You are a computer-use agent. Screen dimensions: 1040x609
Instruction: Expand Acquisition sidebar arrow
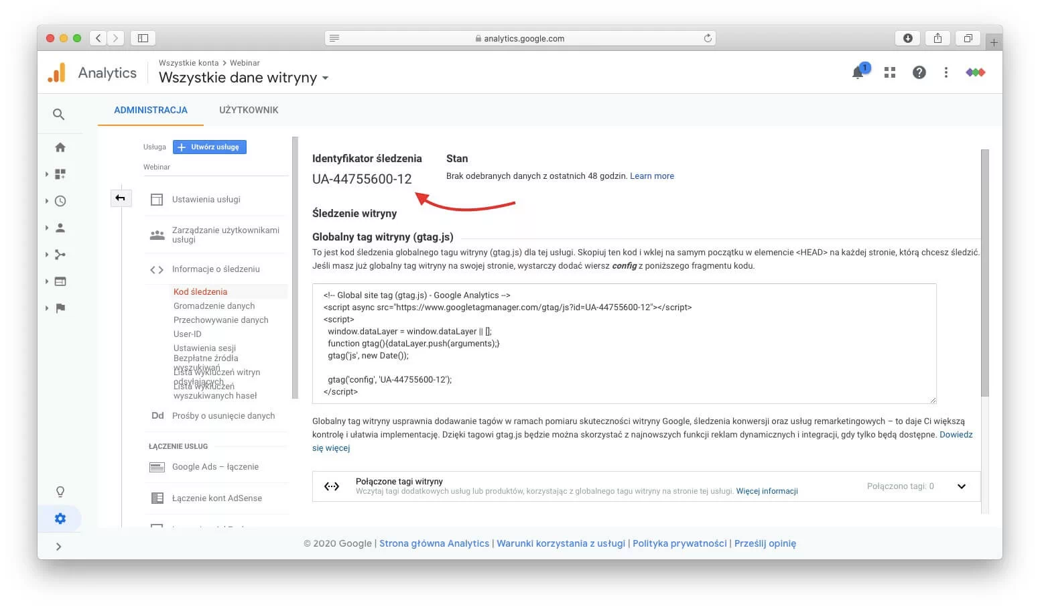[47, 255]
